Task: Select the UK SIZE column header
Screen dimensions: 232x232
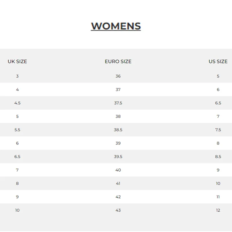Action: [17, 61]
